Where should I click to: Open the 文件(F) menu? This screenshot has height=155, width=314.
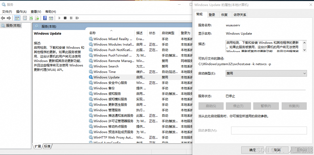7,11
